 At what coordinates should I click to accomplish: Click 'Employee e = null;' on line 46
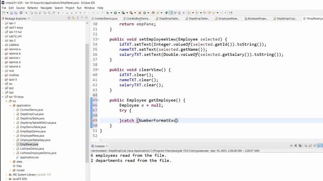141,105
